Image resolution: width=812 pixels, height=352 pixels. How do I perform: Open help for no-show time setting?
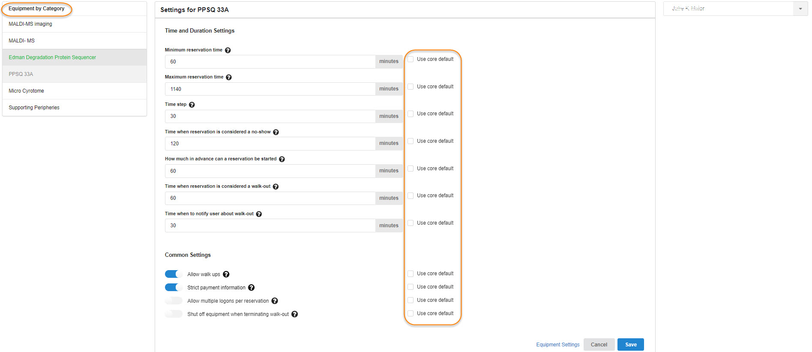tap(276, 132)
